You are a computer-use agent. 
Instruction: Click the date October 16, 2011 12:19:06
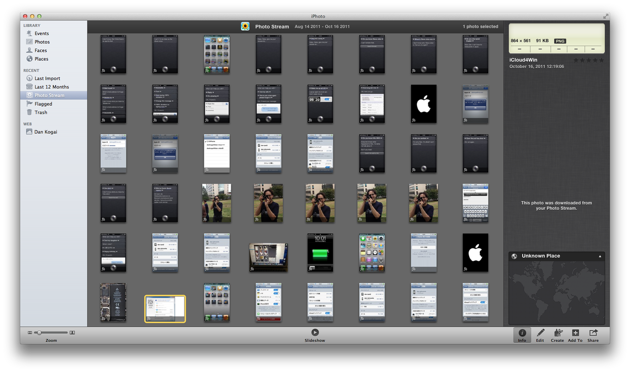(x=536, y=66)
